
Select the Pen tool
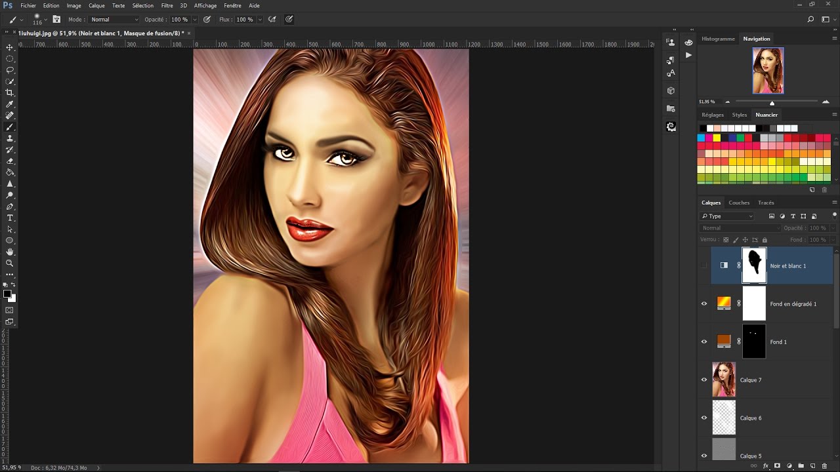click(10, 206)
